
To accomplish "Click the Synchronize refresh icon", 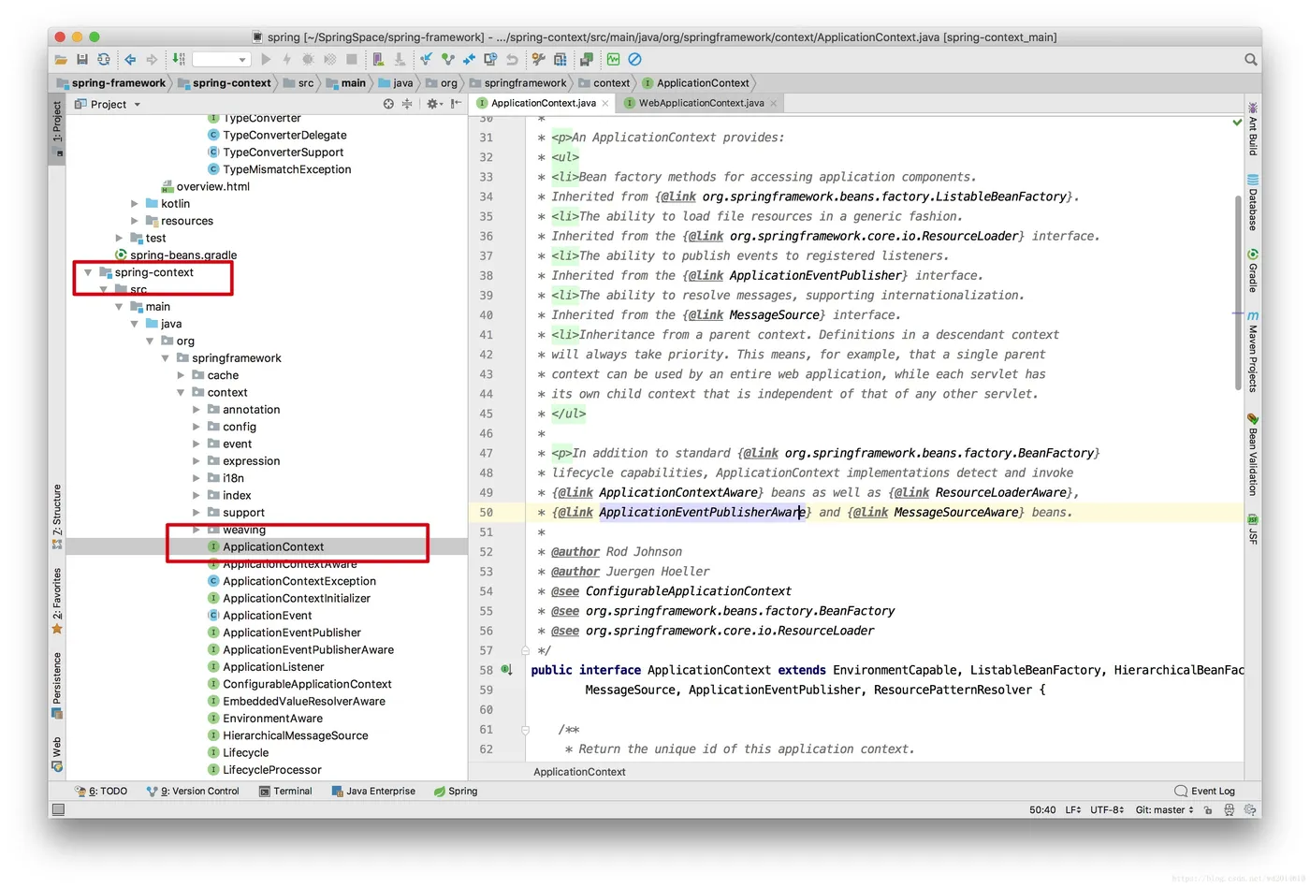I will [104, 59].
